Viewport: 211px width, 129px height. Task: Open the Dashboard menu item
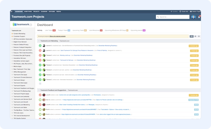coord(19,12)
